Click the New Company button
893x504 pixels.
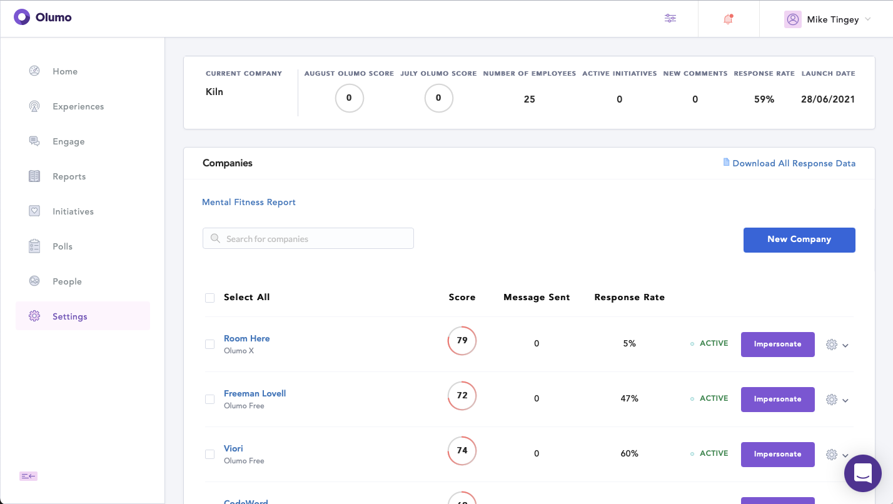tap(799, 240)
